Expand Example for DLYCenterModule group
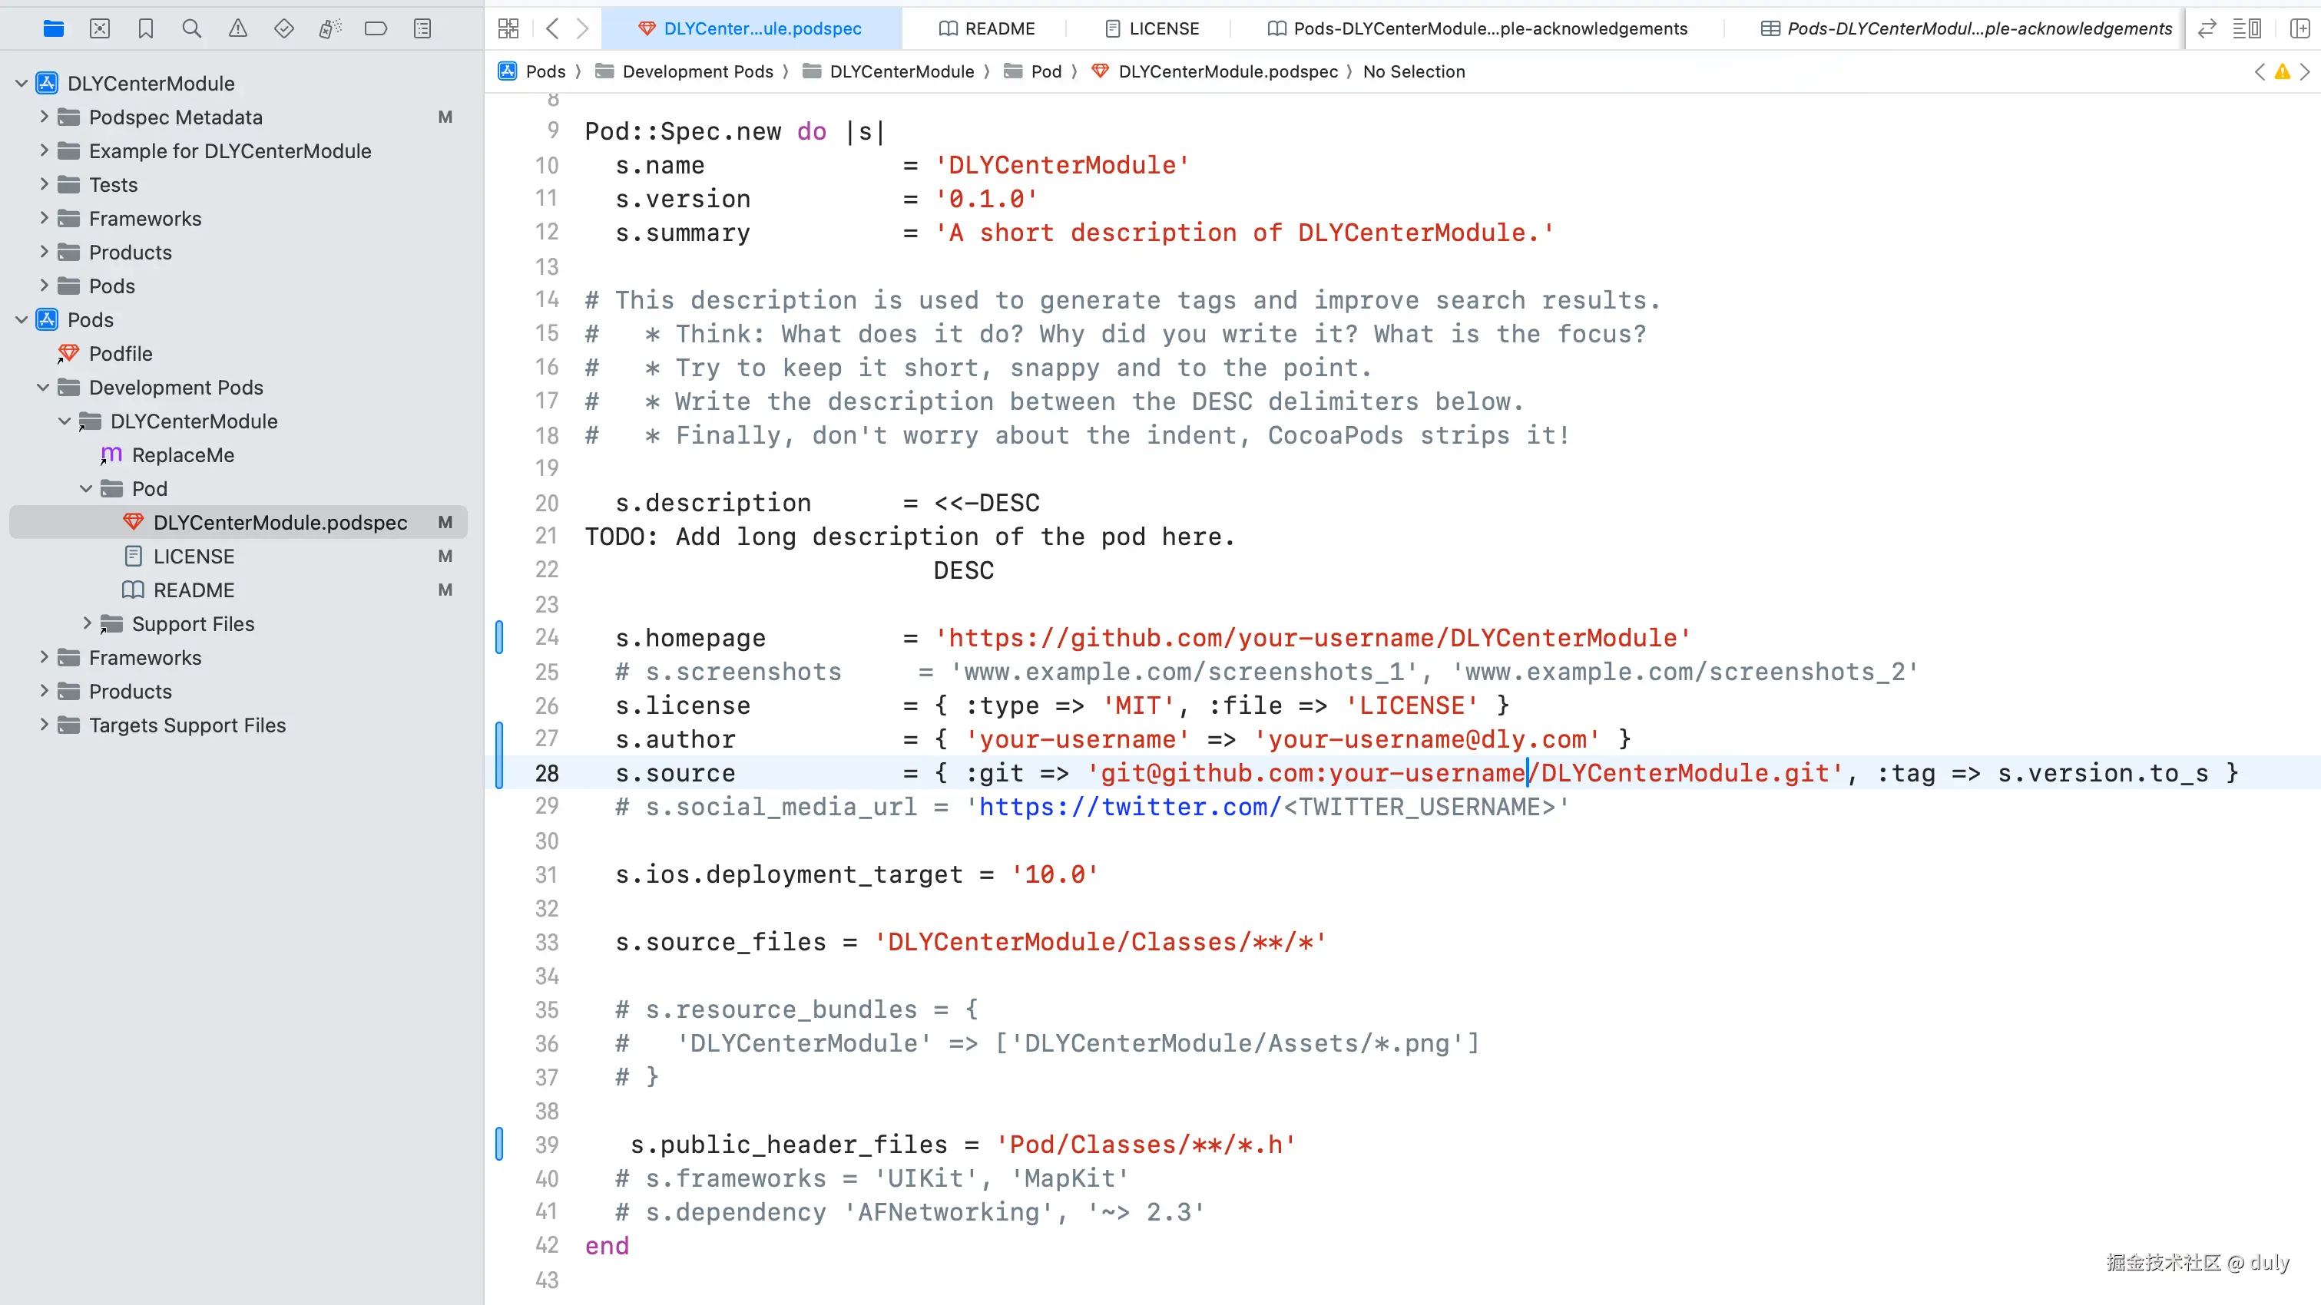Viewport: 2321px width, 1305px height. click(x=43, y=151)
